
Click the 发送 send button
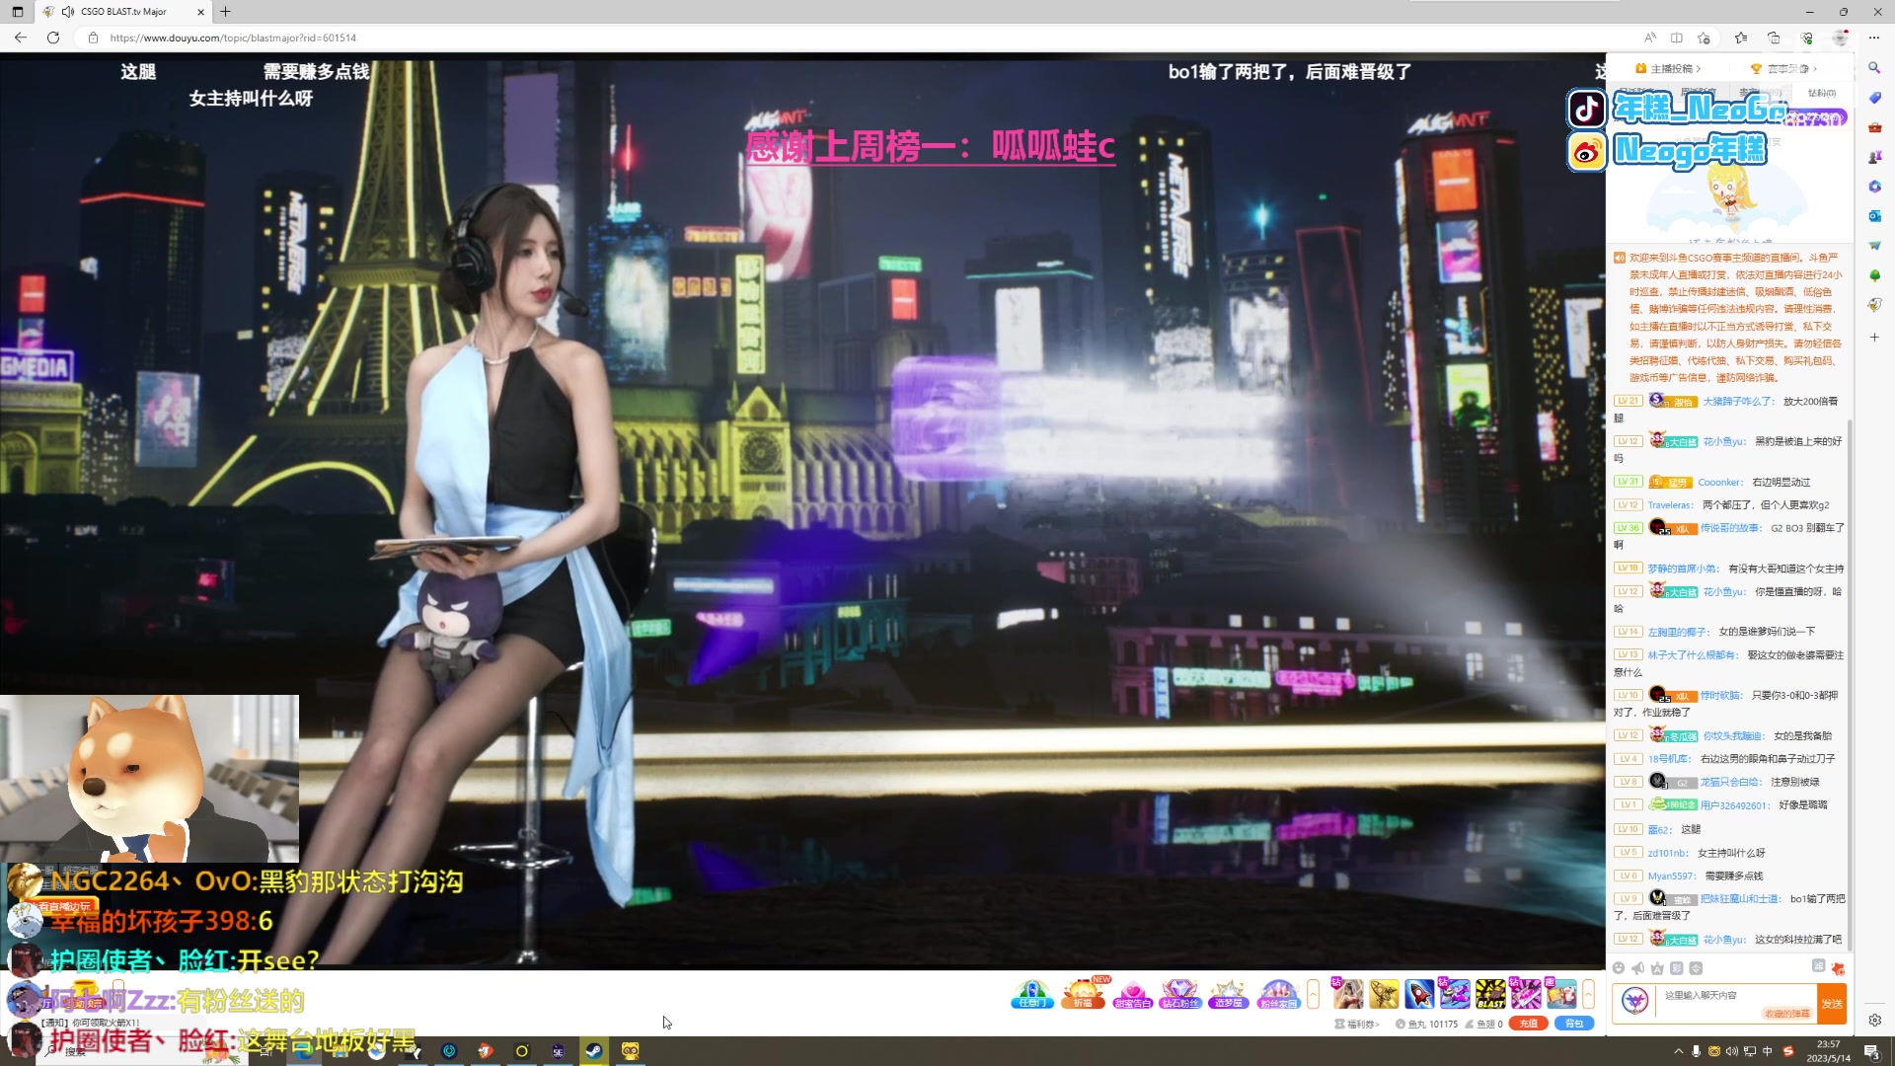point(1832,1003)
